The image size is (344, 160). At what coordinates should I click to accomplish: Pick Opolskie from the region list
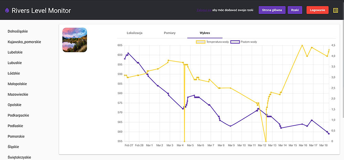pos(14,105)
